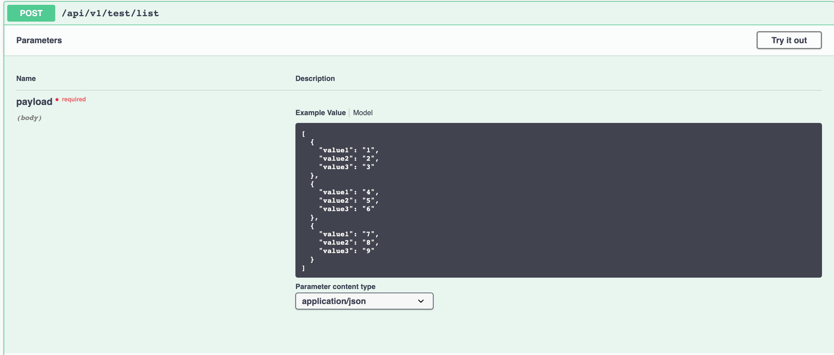Click the Try it out button

[789, 40]
